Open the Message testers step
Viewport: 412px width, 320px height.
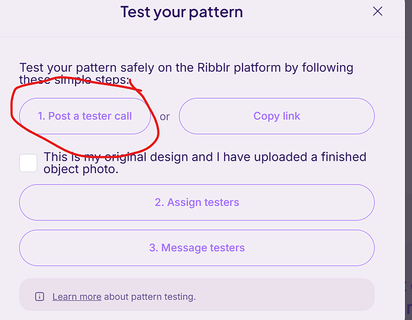click(x=197, y=248)
